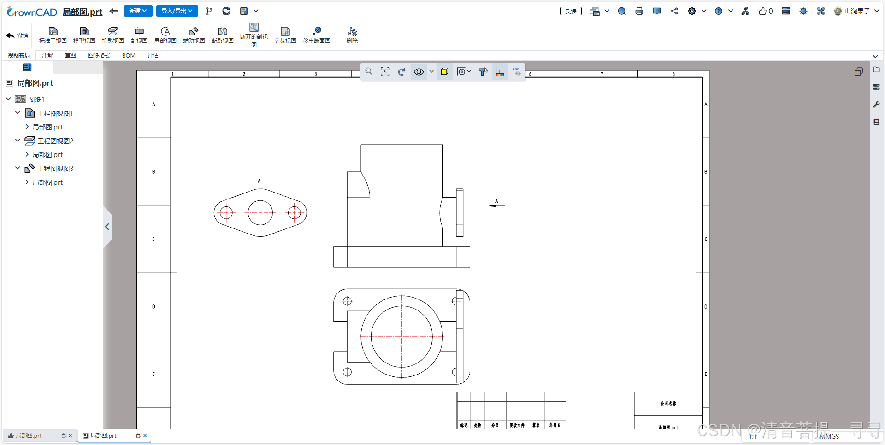The width and height of the screenshot is (885, 445).
Task: Close the active 局部图.prt bottom tab
Action: click(x=145, y=436)
